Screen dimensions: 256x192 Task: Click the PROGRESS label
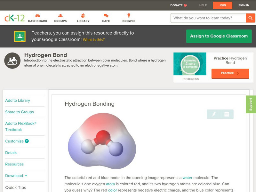(x=191, y=79)
